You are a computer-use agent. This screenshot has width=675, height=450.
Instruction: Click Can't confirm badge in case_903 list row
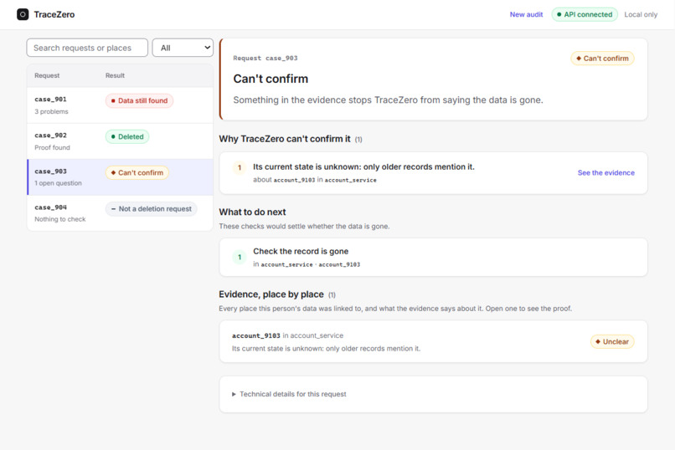(x=137, y=173)
